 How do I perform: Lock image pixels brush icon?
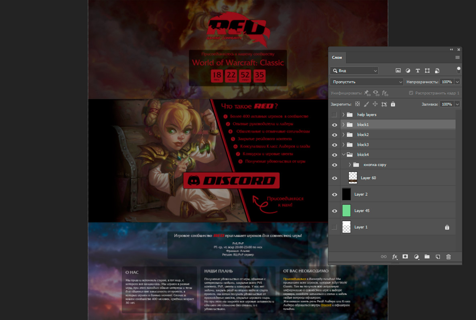pyautogui.click(x=367, y=104)
